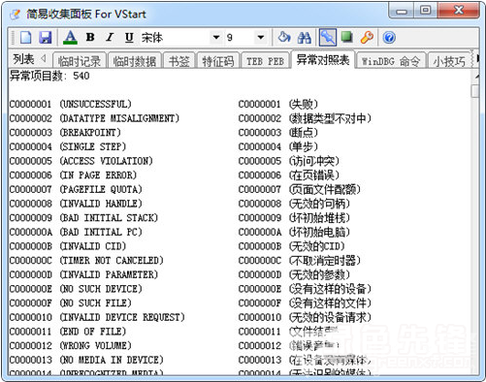Click 'C0000013 (NO MEDIA IN DEVICE)'
The height and width of the screenshot is (382, 486).
(x=86, y=360)
